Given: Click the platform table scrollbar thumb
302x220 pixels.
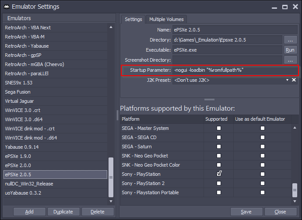Looking at the screenshot, I should tap(295, 190).
